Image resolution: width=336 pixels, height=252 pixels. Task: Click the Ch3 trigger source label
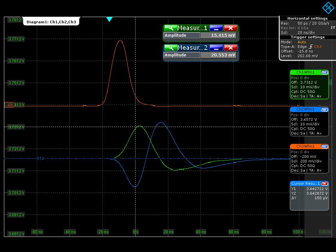[x=318, y=47]
